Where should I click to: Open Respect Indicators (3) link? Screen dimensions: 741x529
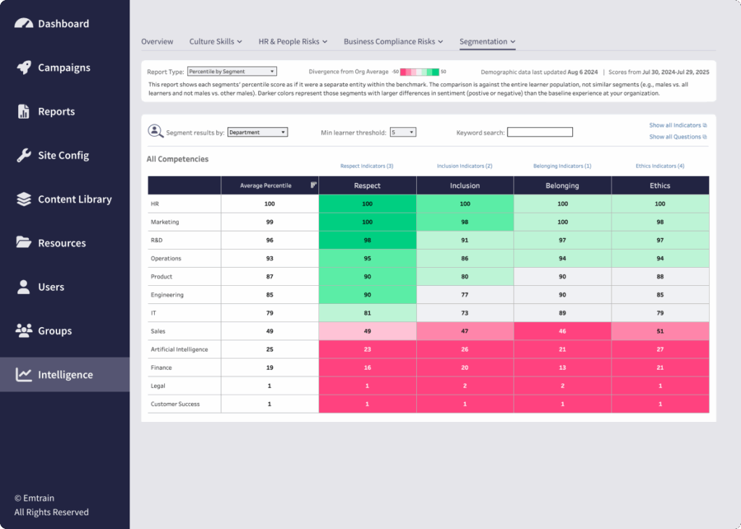367,166
